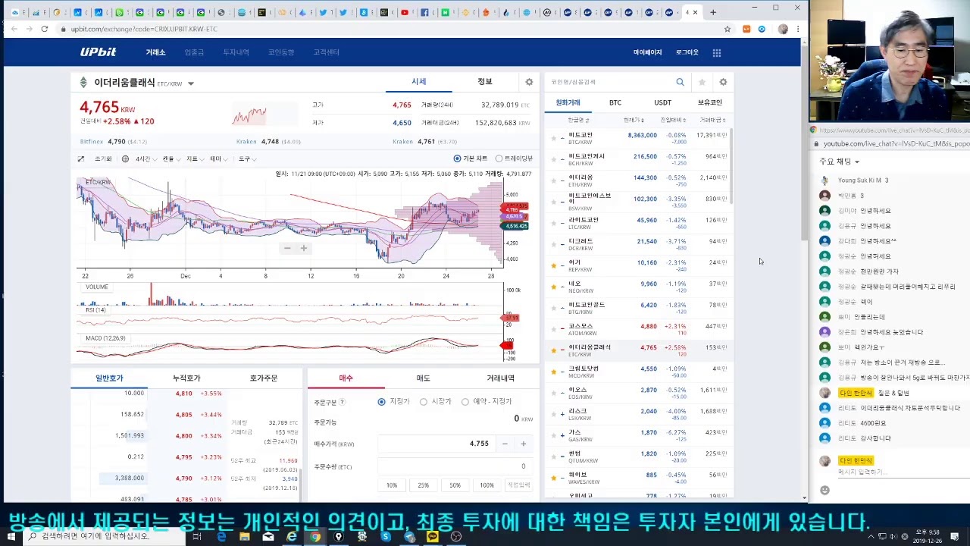Open KakaoTalk from the Windows taskbar

point(433,537)
